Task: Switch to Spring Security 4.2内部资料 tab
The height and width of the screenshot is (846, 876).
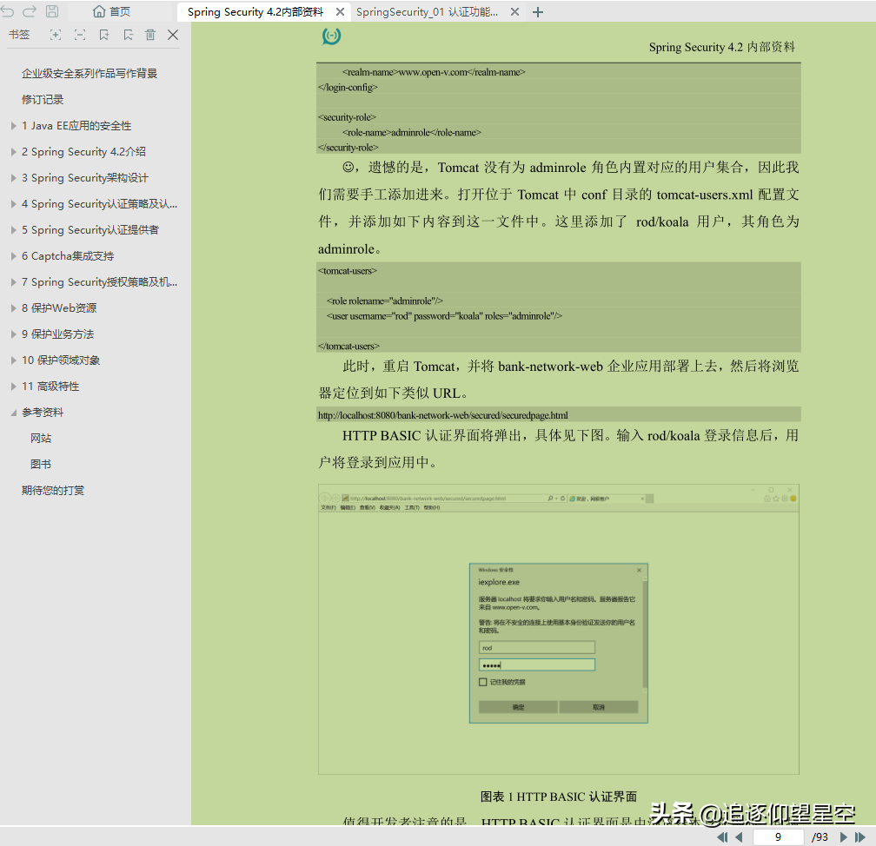Action: tap(255, 12)
